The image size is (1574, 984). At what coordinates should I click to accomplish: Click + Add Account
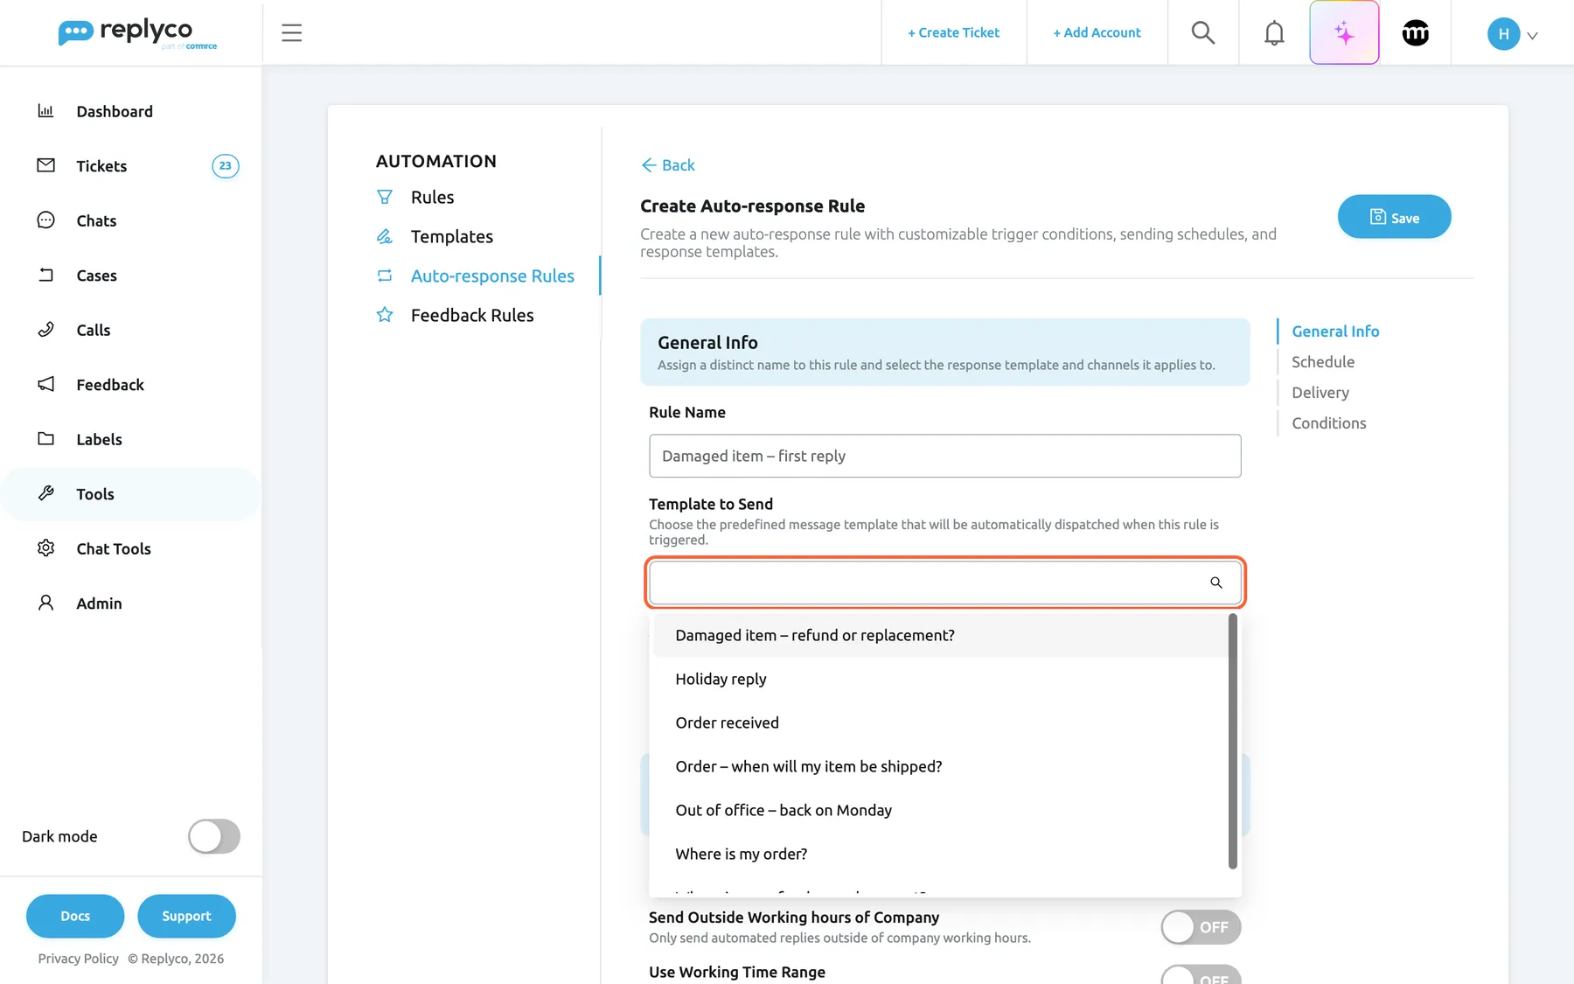1097,33
